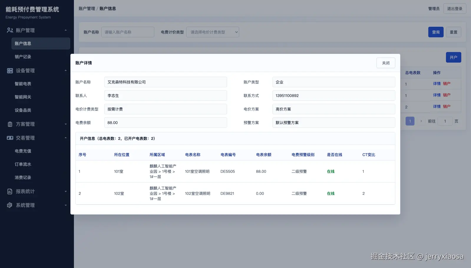The image size is (471, 268).
Task: Click the 退出登录 button
Action: point(455,9)
